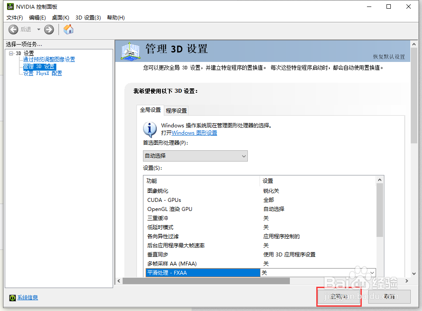Select 设置 PhysX 配置 tree item
This screenshot has width=422, height=311.
(x=42, y=73)
